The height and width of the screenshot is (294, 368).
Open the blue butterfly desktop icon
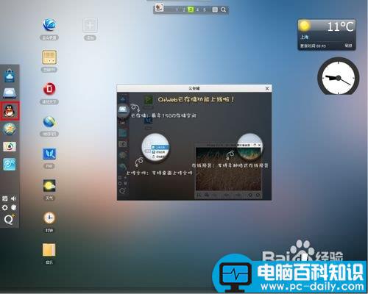pyautogui.click(x=49, y=154)
